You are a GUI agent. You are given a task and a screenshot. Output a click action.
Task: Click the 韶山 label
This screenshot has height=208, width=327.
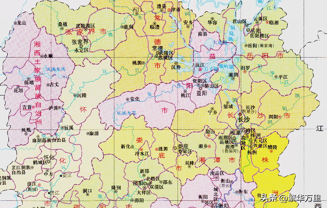click(210, 132)
